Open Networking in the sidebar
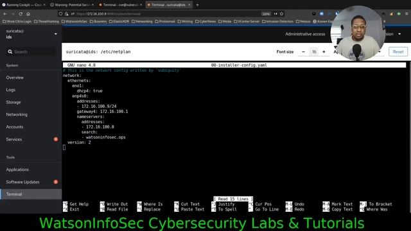 31,114
